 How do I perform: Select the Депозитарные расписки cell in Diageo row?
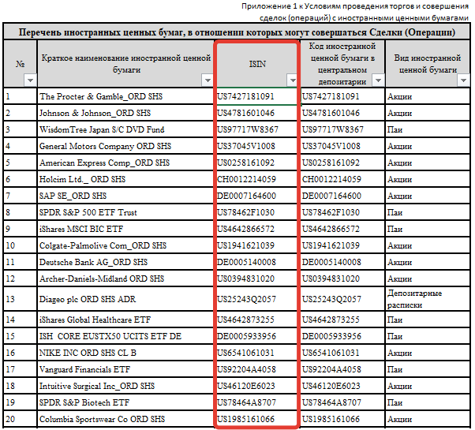click(x=427, y=299)
